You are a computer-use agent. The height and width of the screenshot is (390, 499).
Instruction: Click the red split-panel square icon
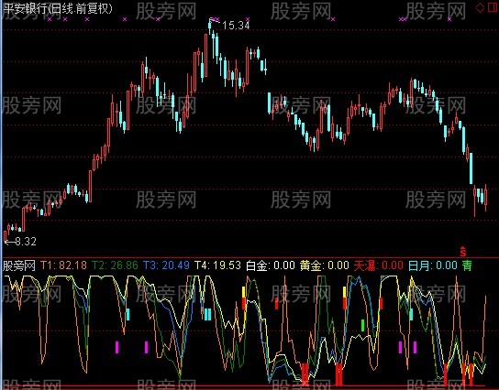[493, 7]
